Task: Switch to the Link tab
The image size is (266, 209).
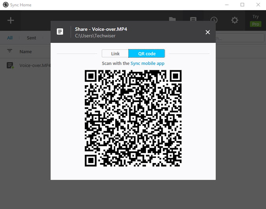Action: [x=115, y=53]
